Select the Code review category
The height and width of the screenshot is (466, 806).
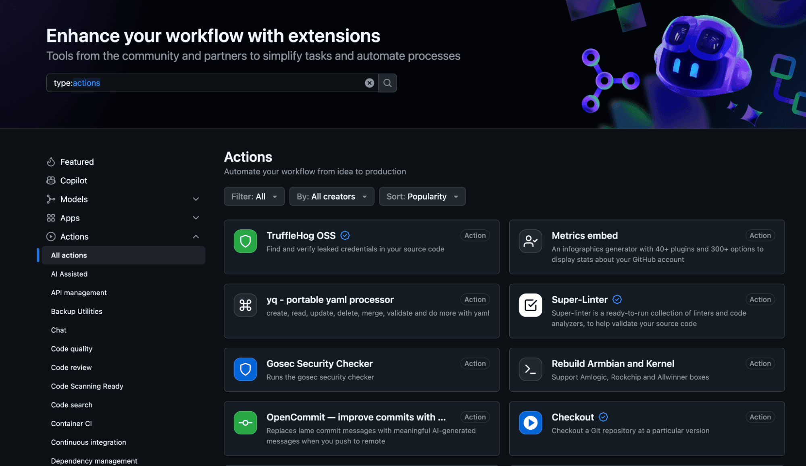(71, 368)
